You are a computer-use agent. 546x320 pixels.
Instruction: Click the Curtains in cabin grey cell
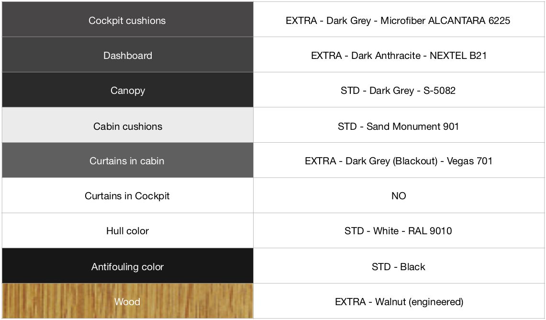pyautogui.click(x=127, y=160)
